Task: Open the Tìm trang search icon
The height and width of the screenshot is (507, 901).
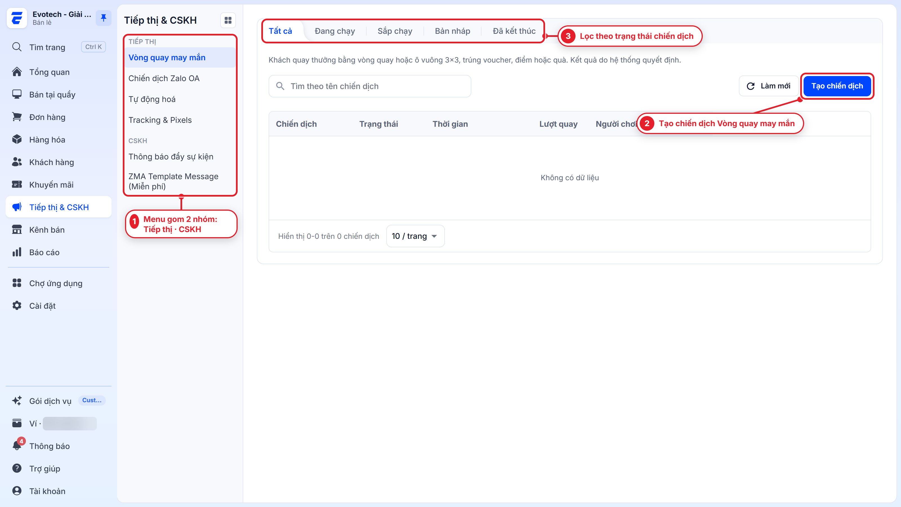Action: pos(17,47)
